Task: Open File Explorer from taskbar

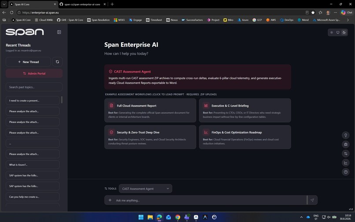Action: click(x=150, y=217)
